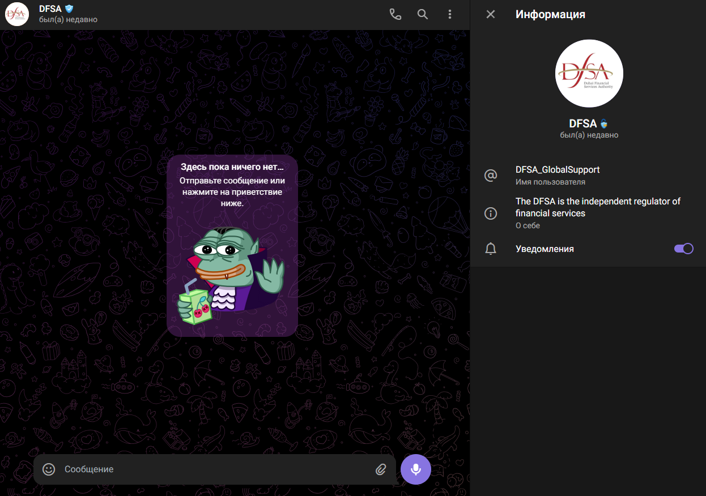Click the paperclip attach file icon
Screen dimensions: 706x496
(x=381, y=469)
